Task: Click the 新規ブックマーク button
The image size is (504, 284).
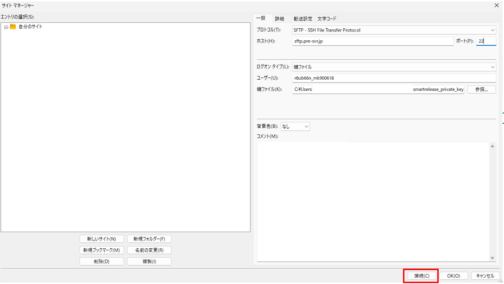Action: (101, 250)
